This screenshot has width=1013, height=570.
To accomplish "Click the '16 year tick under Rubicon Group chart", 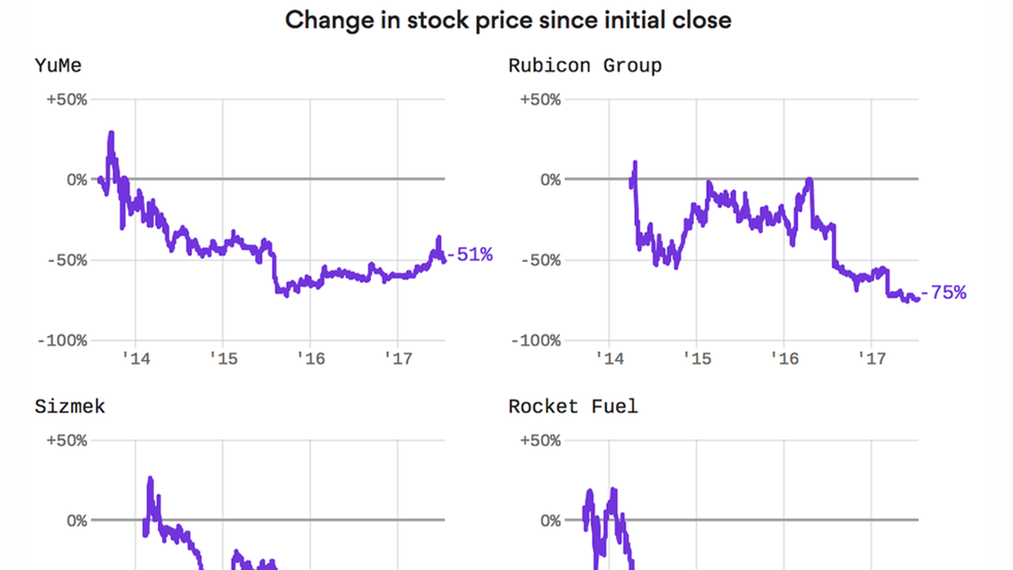I will (785, 359).
